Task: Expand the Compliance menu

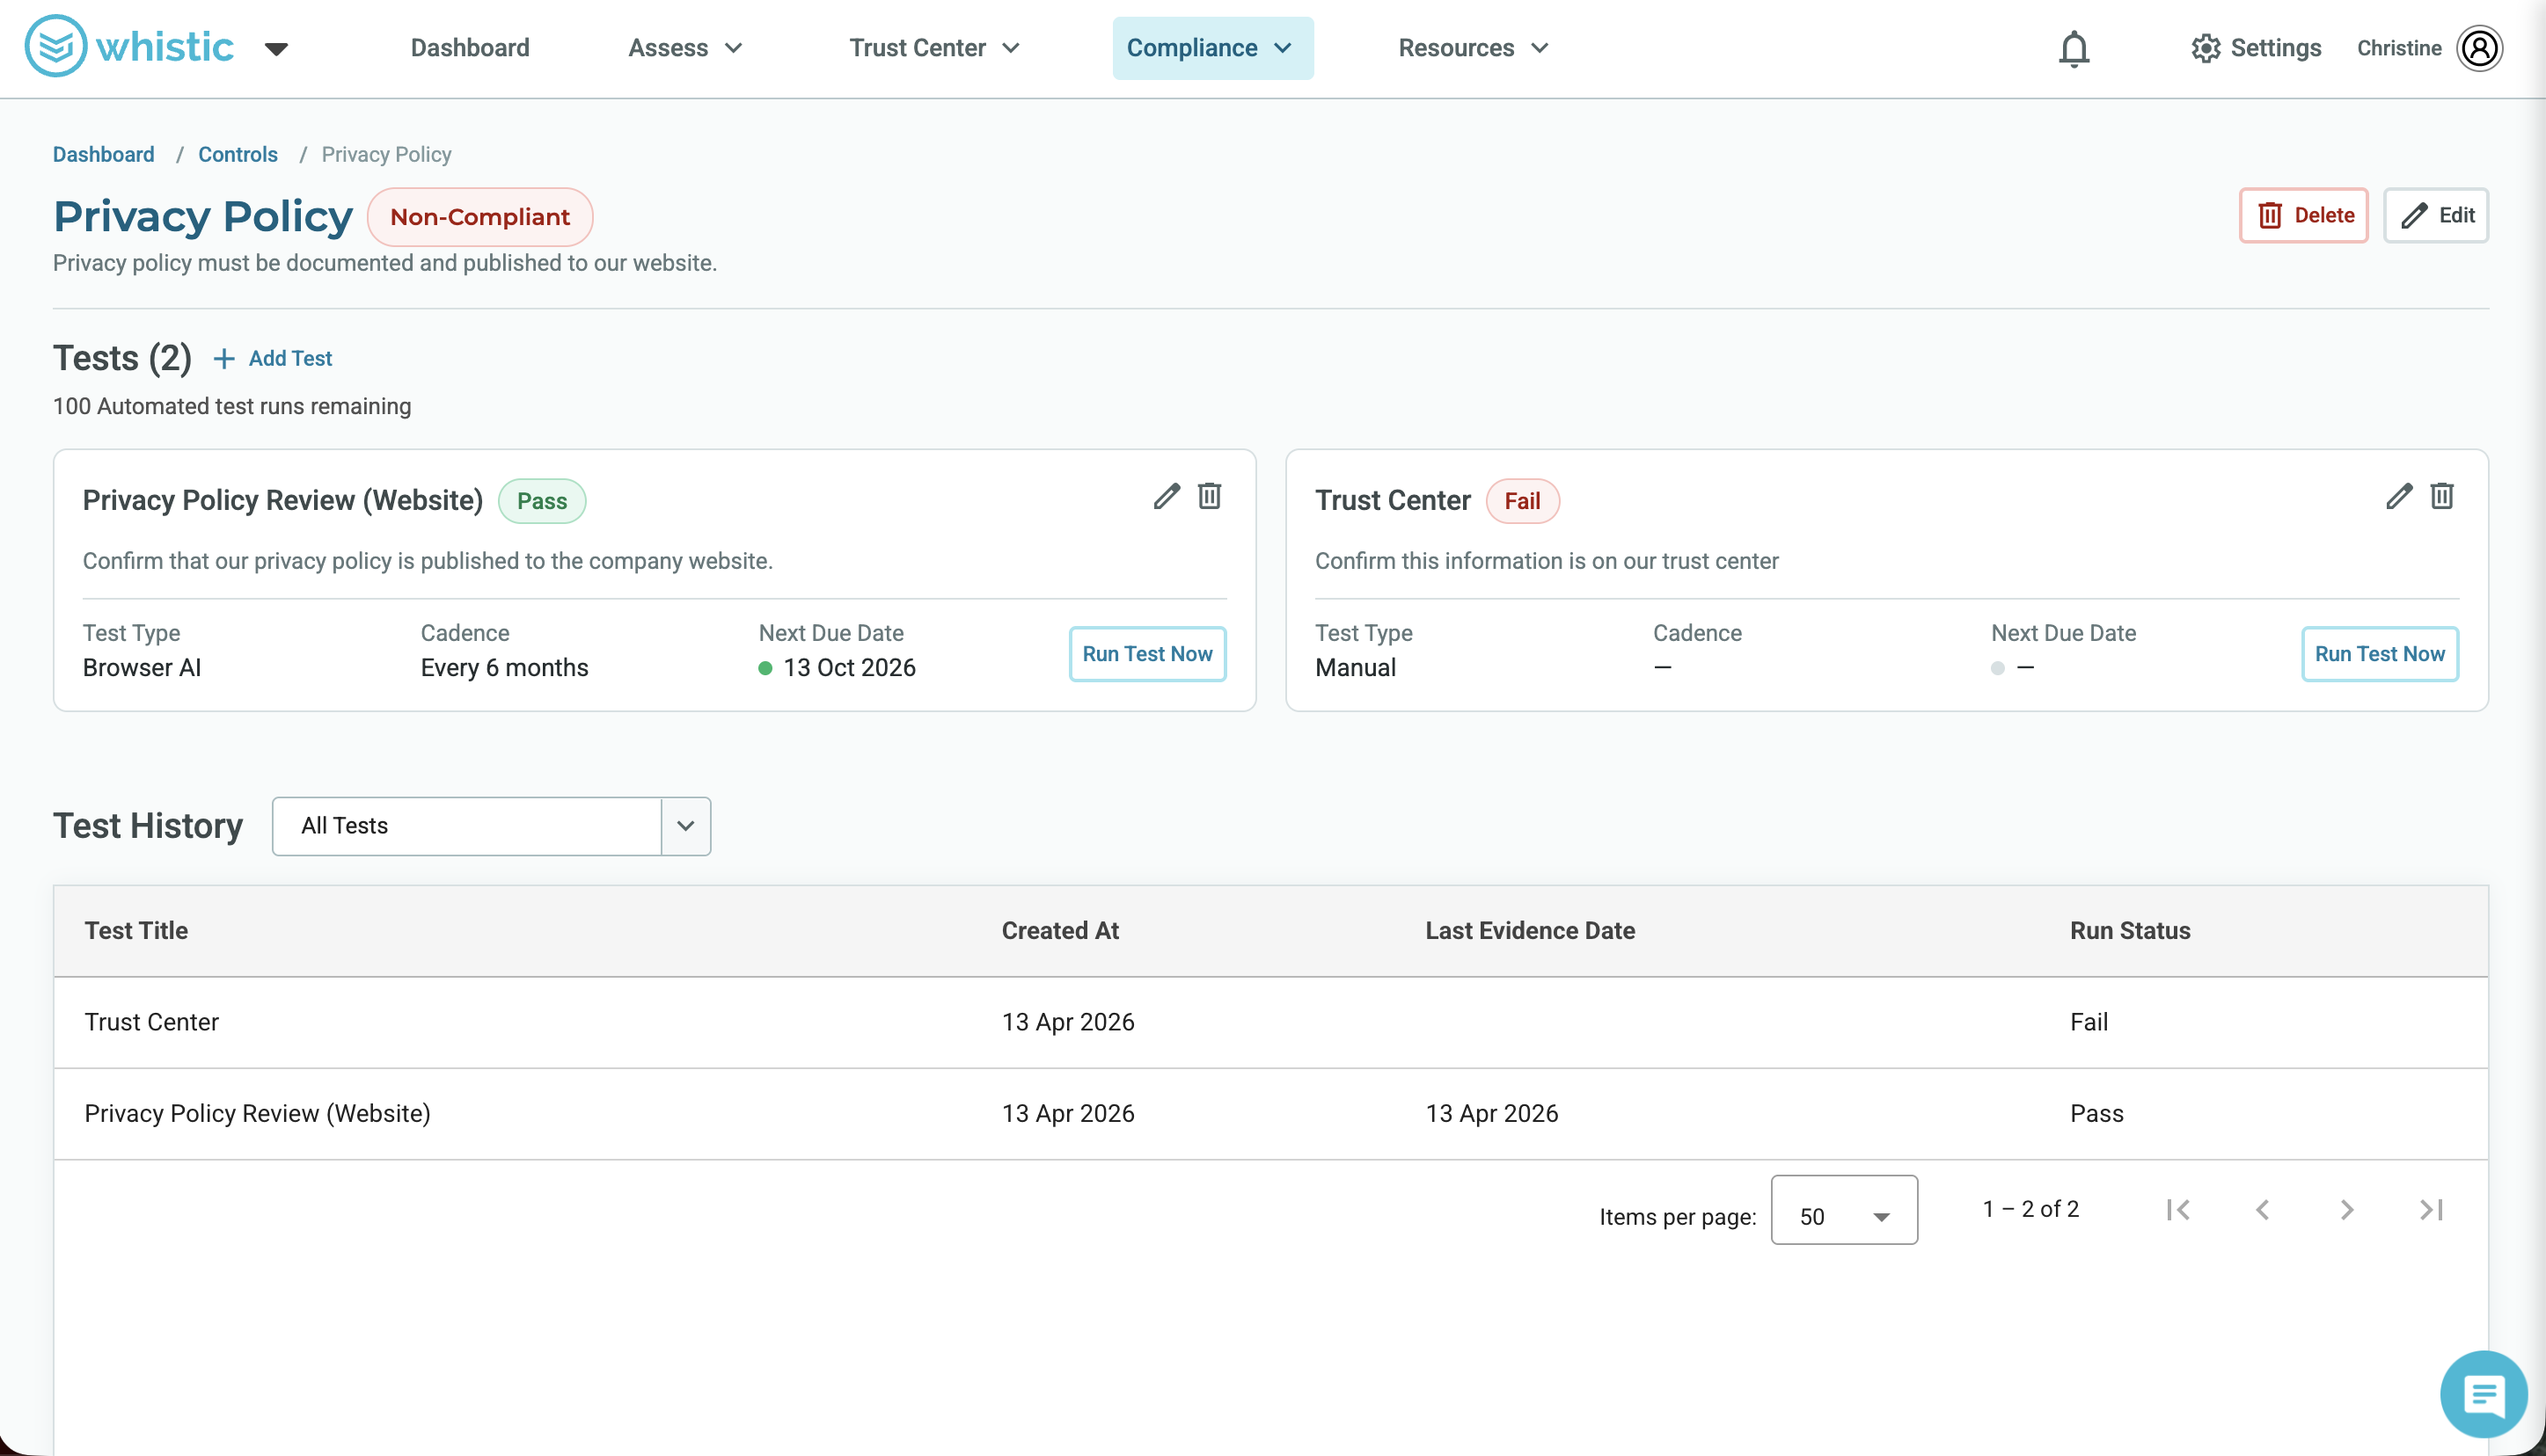Action: (x=1212, y=48)
